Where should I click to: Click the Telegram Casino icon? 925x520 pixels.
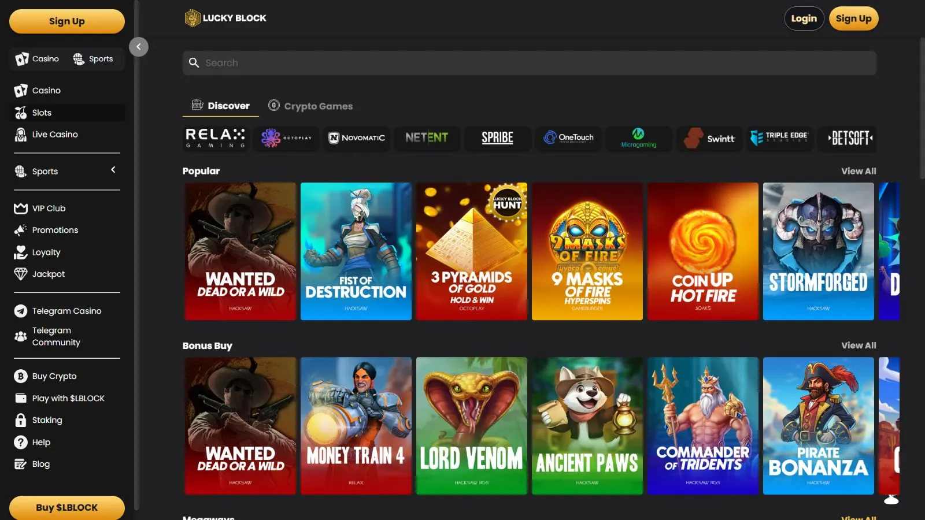tap(21, 311)
